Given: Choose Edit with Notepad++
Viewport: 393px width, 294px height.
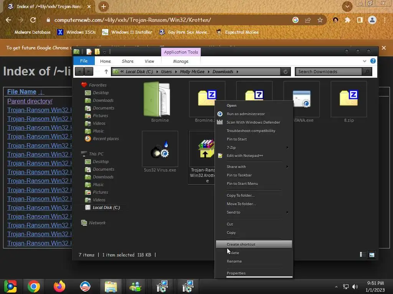Looking at the screenshot, I should tap(254, 156).
